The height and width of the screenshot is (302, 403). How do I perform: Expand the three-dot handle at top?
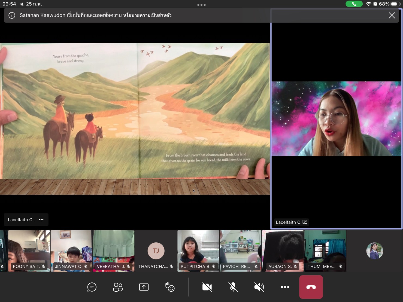point(201,5)
